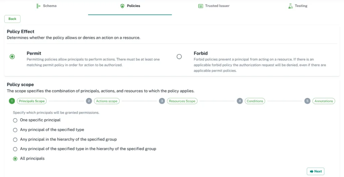Click the Testing flask icon

click(x=291, y=6)
